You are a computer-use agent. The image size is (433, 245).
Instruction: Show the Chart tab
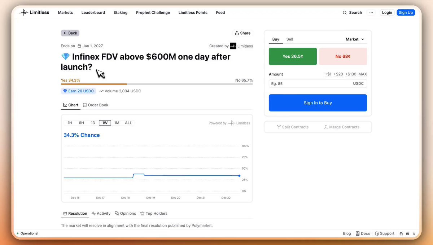point(71,105)
